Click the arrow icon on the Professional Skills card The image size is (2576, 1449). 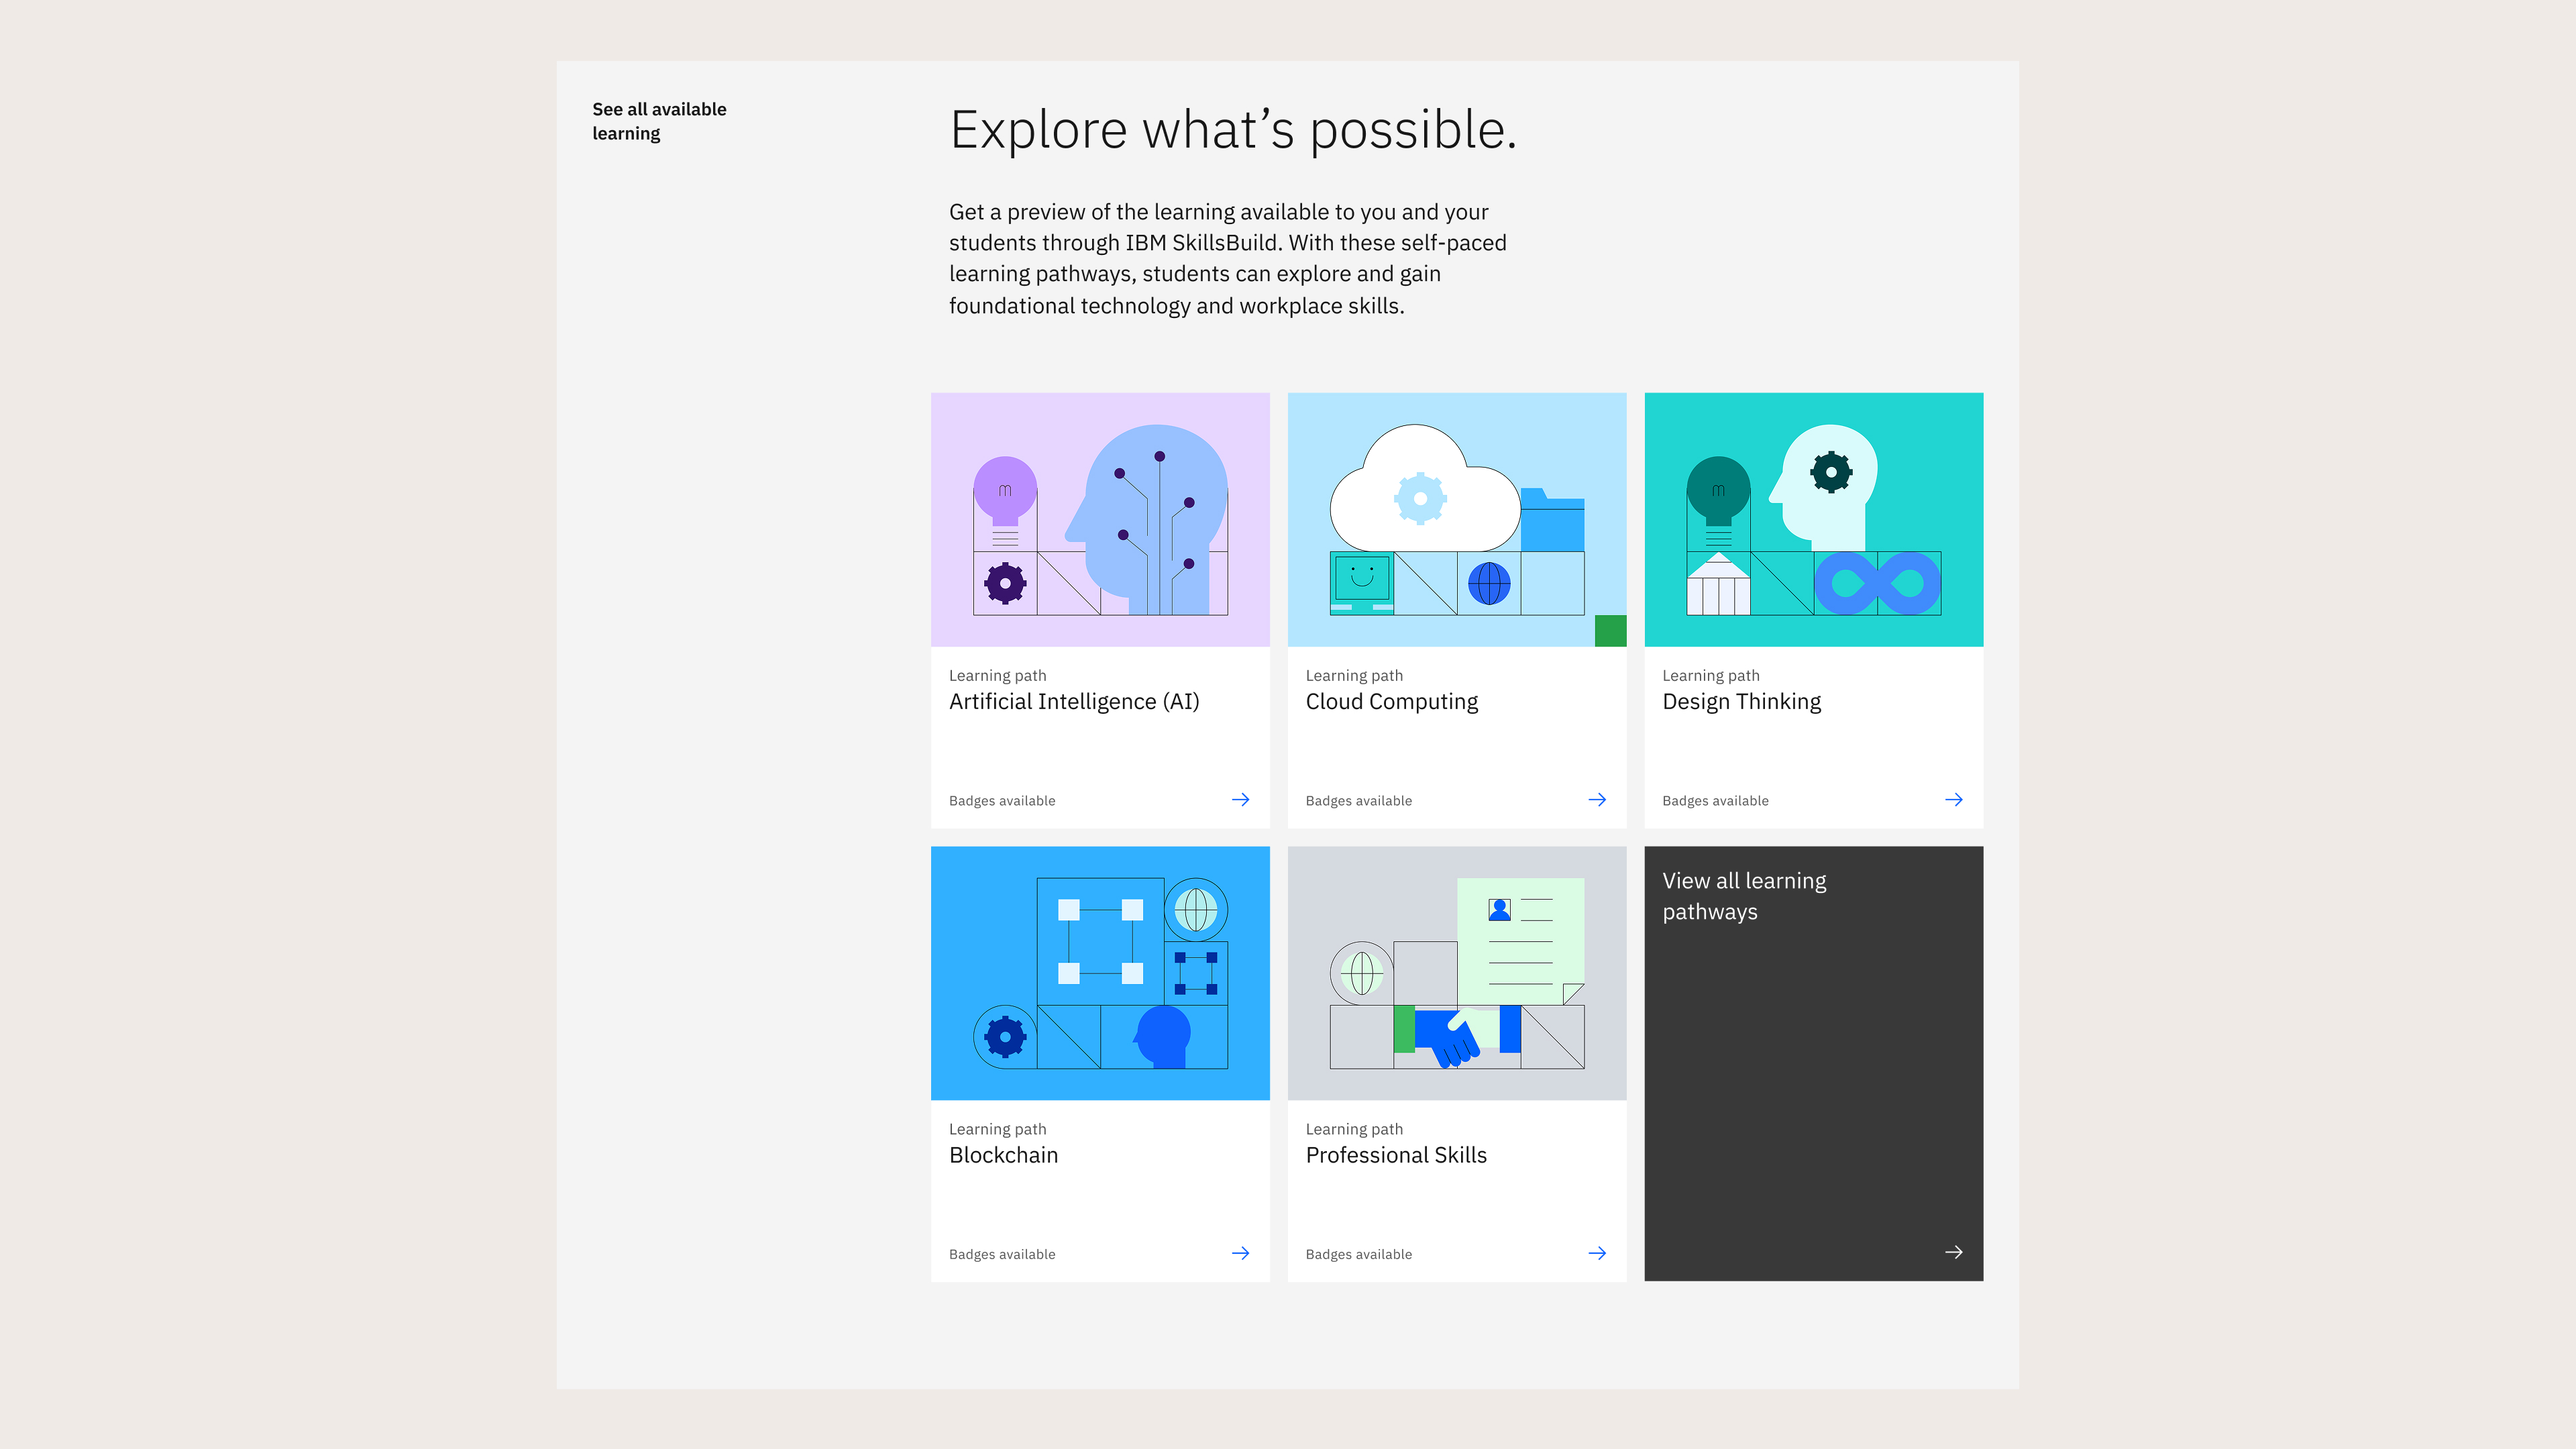click(x=1597, y=1253)
